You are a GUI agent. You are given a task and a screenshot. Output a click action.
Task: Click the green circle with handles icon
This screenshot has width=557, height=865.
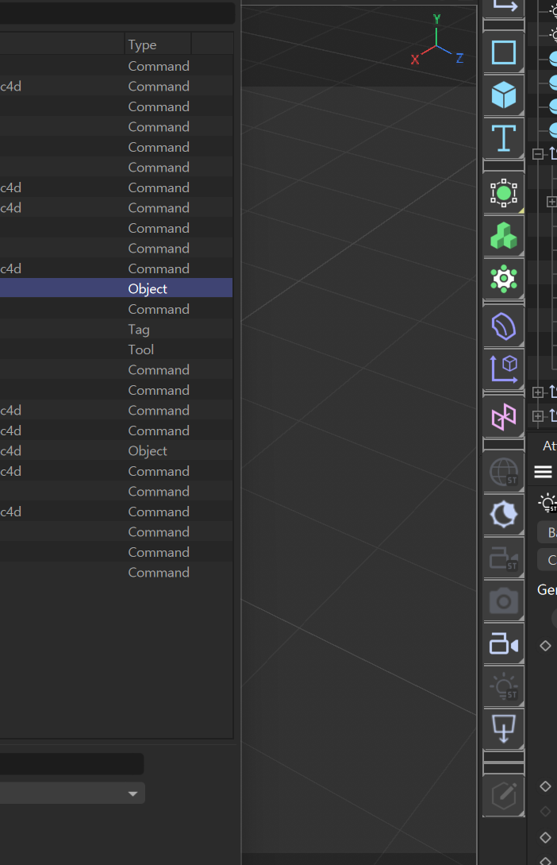[x=504, y=192]
